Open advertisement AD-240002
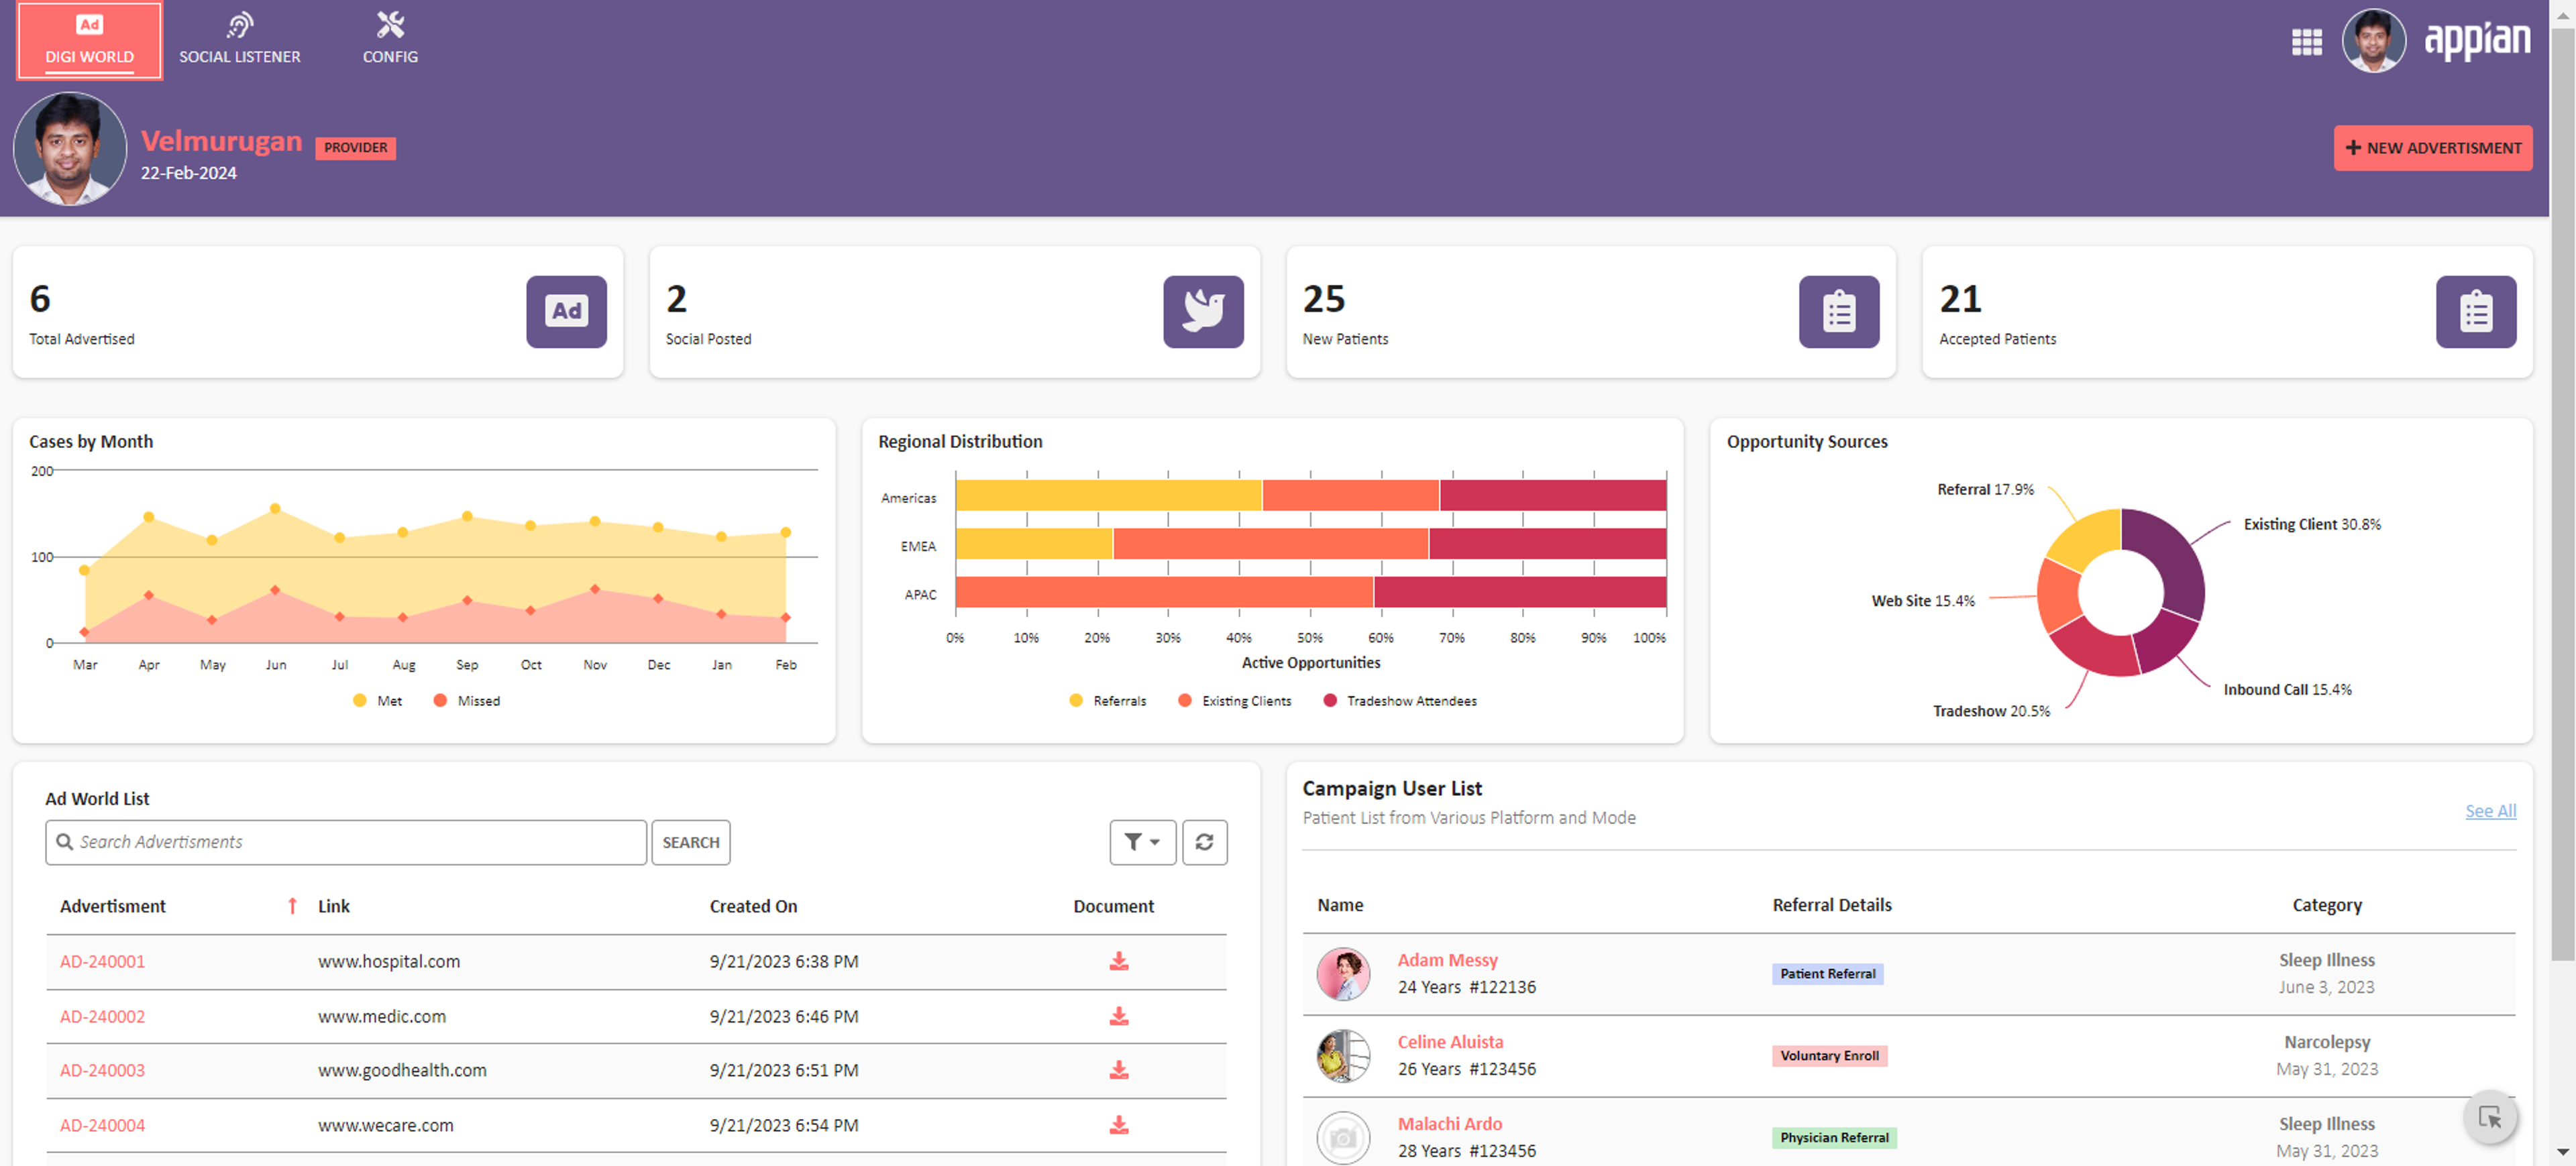The image size is (2576, 1166). [x=102, y=1016]
